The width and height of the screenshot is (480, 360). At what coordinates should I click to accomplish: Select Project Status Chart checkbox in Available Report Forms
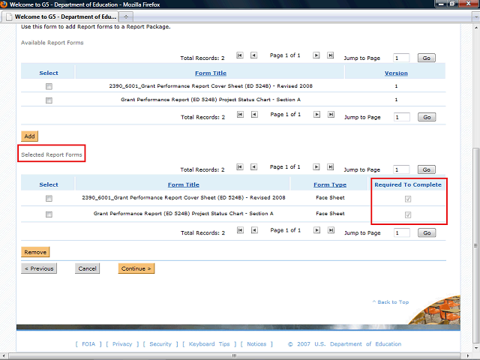[49, 100]
